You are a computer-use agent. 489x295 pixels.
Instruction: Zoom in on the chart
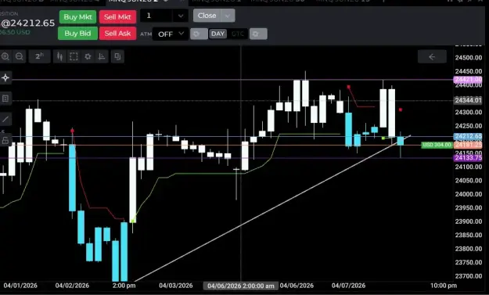tap(5, 56)
